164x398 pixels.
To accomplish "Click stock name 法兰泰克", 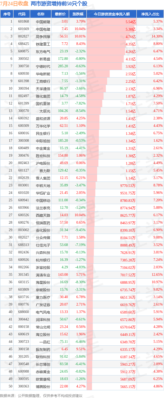I will click(x=43, y=208).
